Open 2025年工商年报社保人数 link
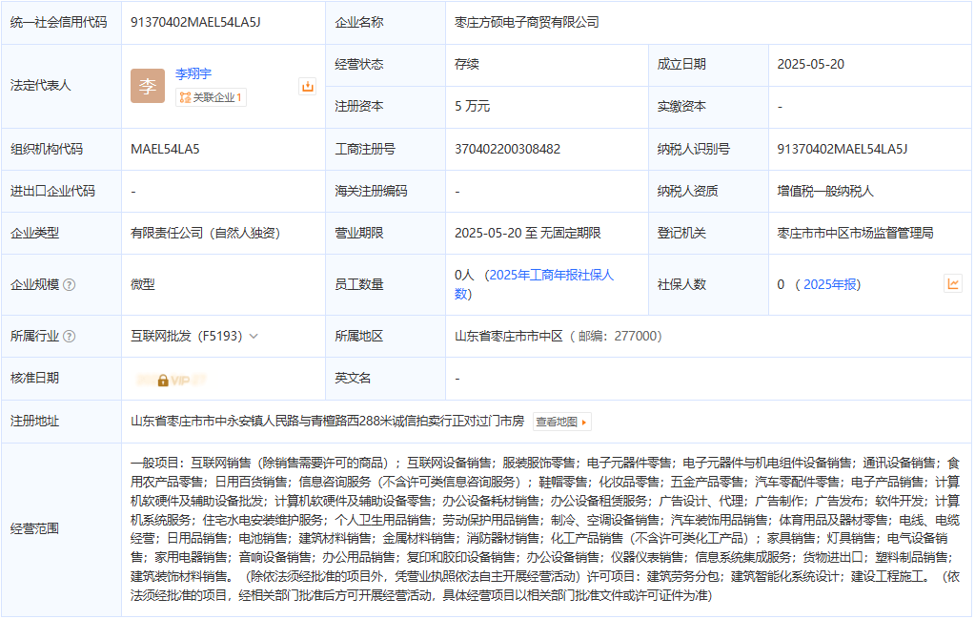975x619 pixels. point(534,284)
